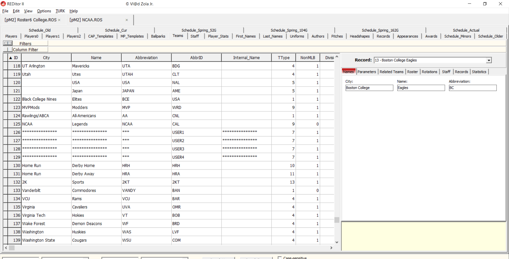The image size is (509, 259).
Task: Open the Staff table tab
Action: point(195,36)
